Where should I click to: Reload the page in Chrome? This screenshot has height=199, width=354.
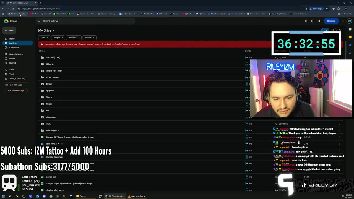tap(13, 9)
